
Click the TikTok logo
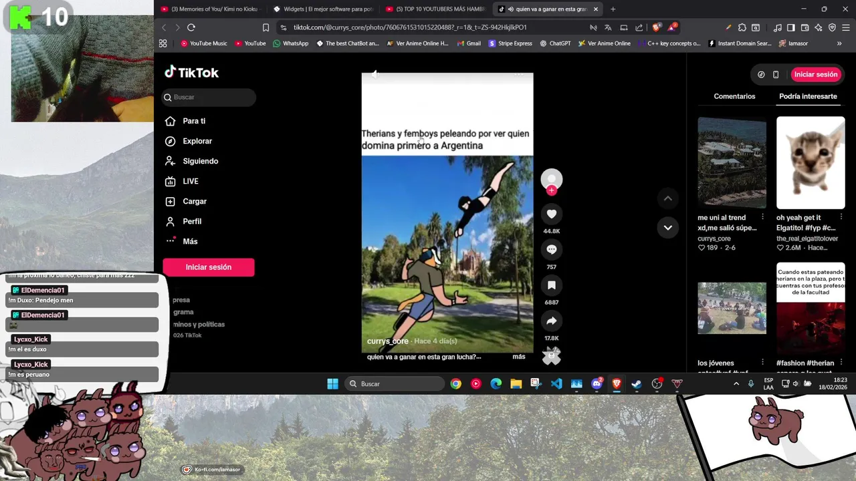(x=191, y=72)
